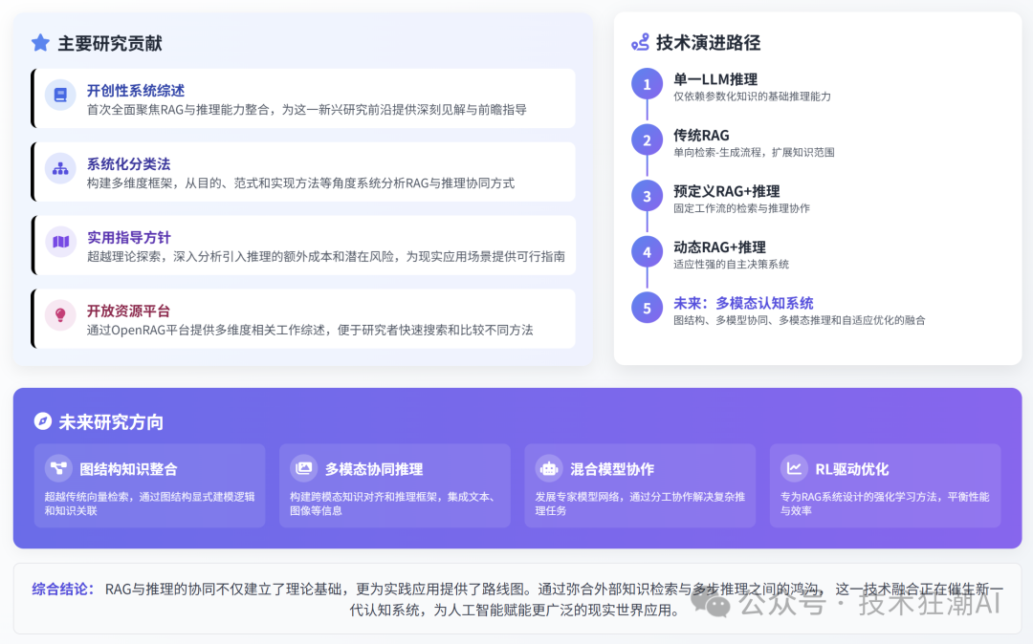Click the robot icon for 混合模型协作

point(549,468)
